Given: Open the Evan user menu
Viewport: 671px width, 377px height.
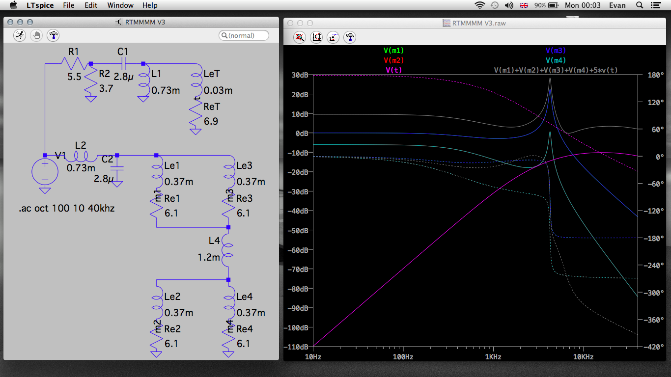Looking at the screenshot, I should point(617,5).
